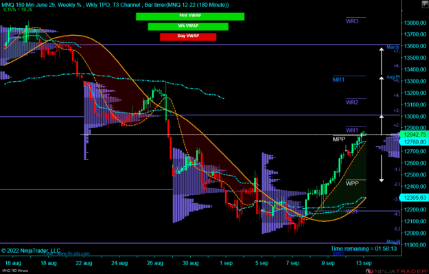Click the 12400,00 price axis label

[x=415, y=186]
